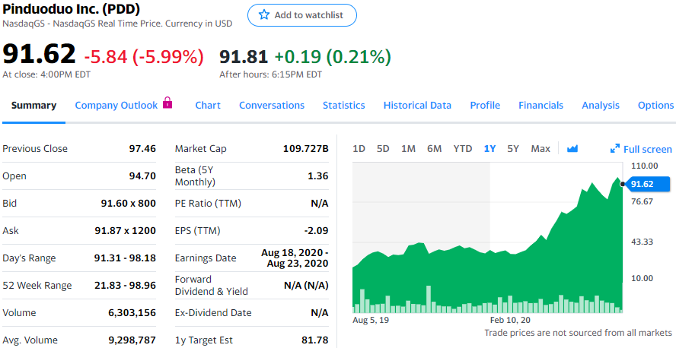This screenshot has width=676, height=348.
Task: Open the Profile tab
Action: click(x=485, y=106)
